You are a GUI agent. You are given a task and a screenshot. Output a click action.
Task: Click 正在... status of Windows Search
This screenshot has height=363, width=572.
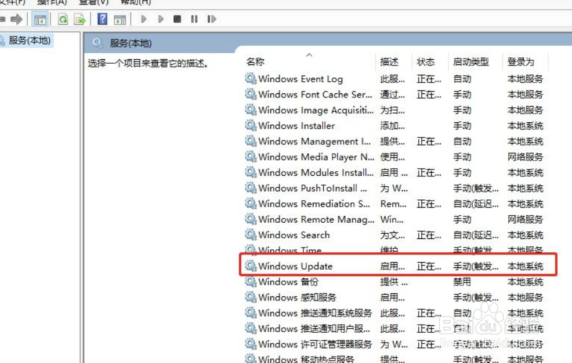(429, 235)
